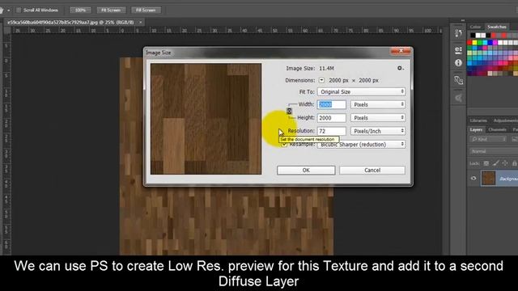Close the Image Size dialog
Screen dimensions: 518x291
coord(401,51)
